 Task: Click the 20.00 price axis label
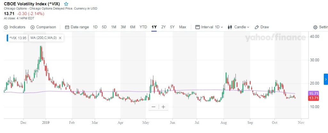[315, 83]
